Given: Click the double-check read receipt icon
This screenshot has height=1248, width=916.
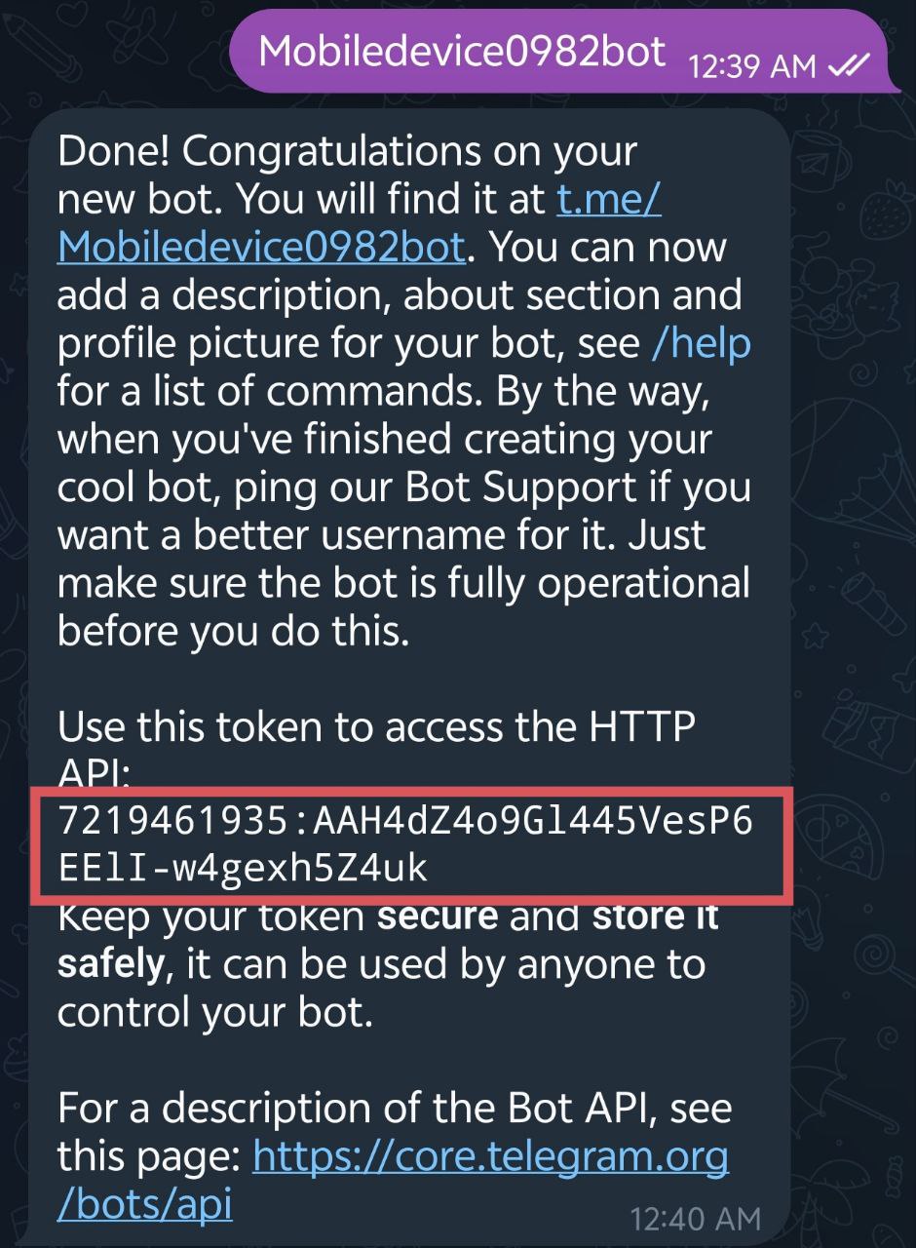Looking at the screenshot, I should (x=846, y=66).
